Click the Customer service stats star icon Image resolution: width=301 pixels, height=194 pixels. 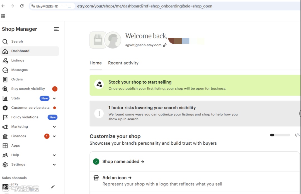tap(5, 108)
